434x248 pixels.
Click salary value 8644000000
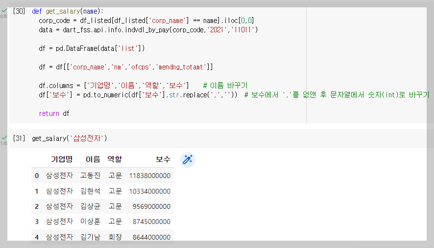(x=151, y=237)
